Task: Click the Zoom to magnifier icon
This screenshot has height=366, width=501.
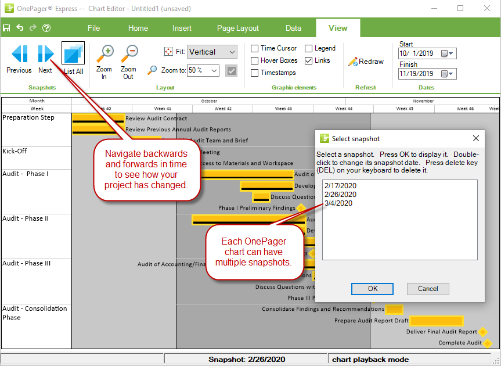Action: point(153,70)
